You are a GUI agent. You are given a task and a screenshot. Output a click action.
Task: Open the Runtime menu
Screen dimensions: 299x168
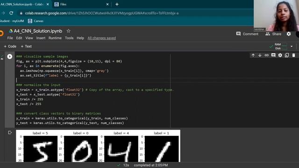pyautogui.click(x=55, y=38)
